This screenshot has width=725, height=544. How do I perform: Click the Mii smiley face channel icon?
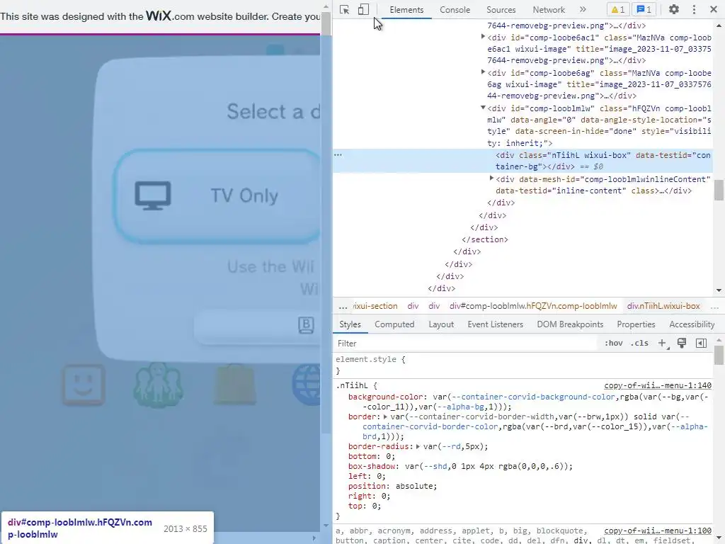coord(84,385)
